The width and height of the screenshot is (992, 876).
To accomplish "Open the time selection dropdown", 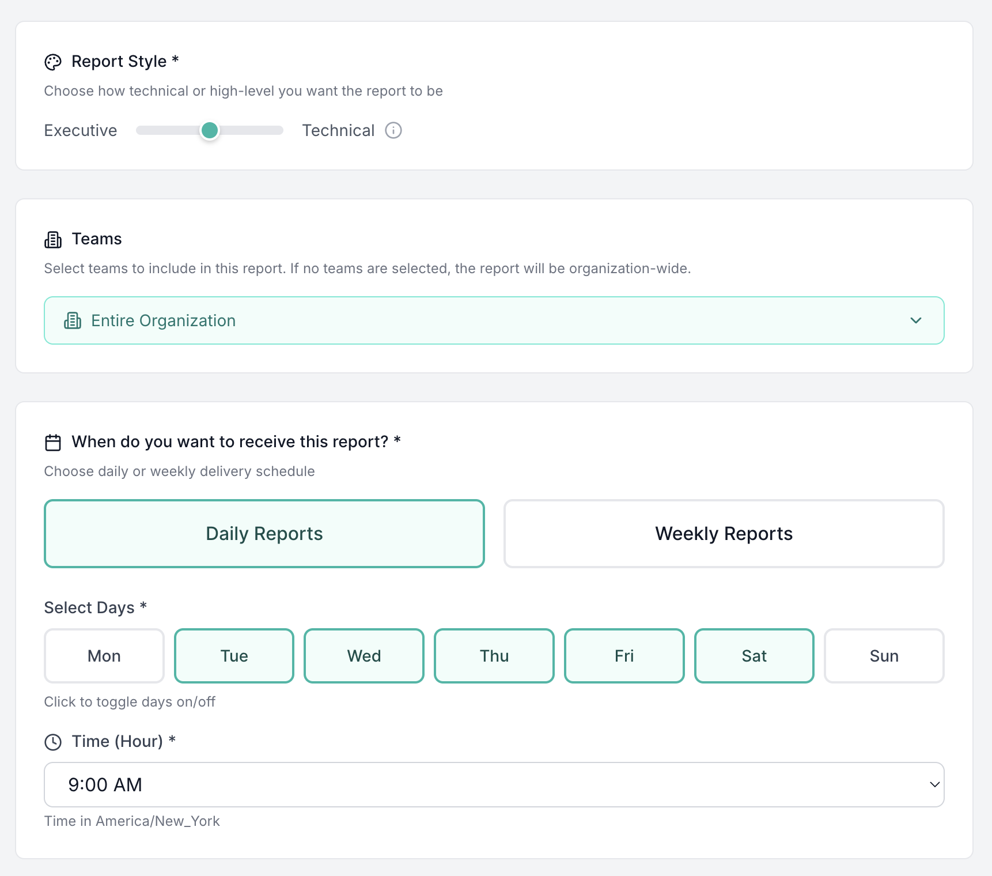I will click(x=494, y=784).
